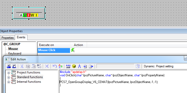The width and height of the screenshot is (187, 93).
Task: Select the Project functions label
Action: 29,72
